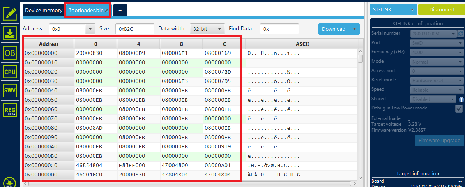The image size is (465, 187).
Task: Show info about Shared mode option
Action: click(461, 100)
